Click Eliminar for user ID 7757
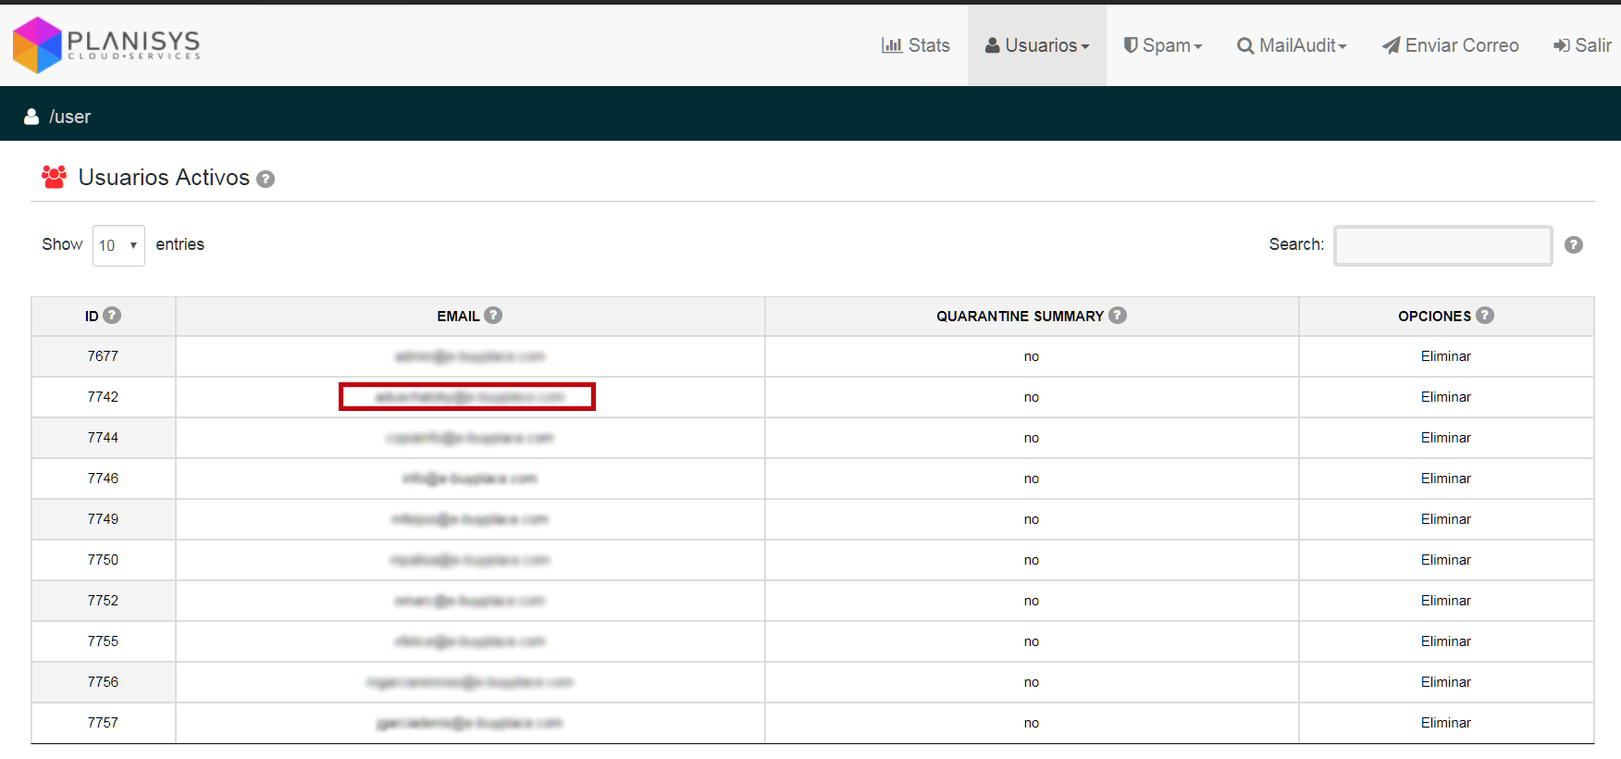 coord(1445,723)
